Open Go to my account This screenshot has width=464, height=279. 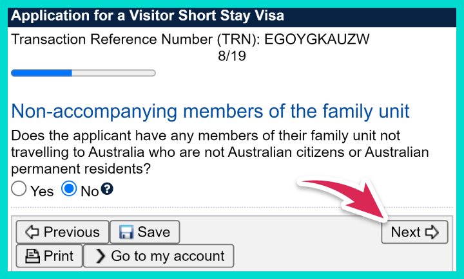[x=159, y=256]
